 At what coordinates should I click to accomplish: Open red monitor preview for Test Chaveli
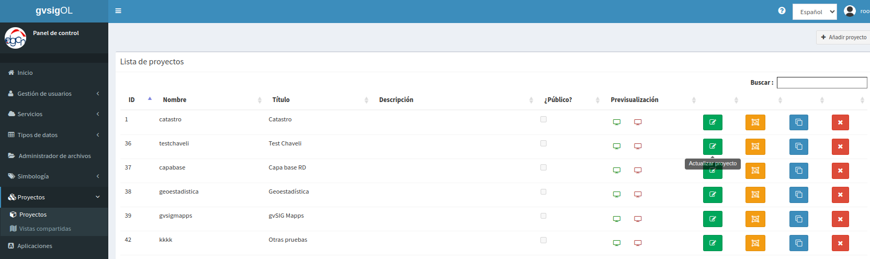point(638,147)
